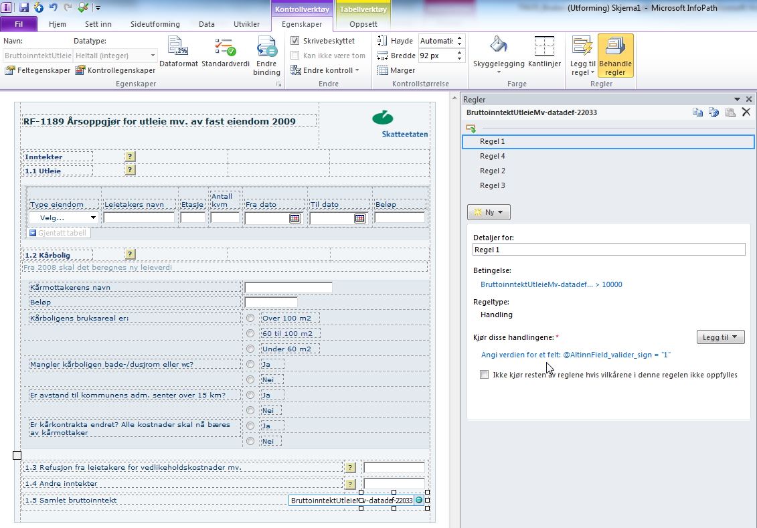Screen dimensions: 757x528
Task: Switch to the Sideutforming tab
Action: 155,24
